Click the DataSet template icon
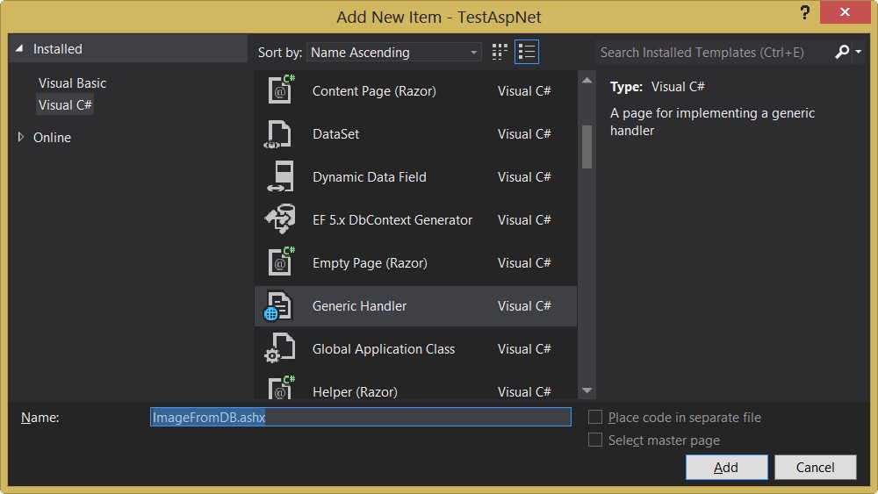 [x=278, y=134]
